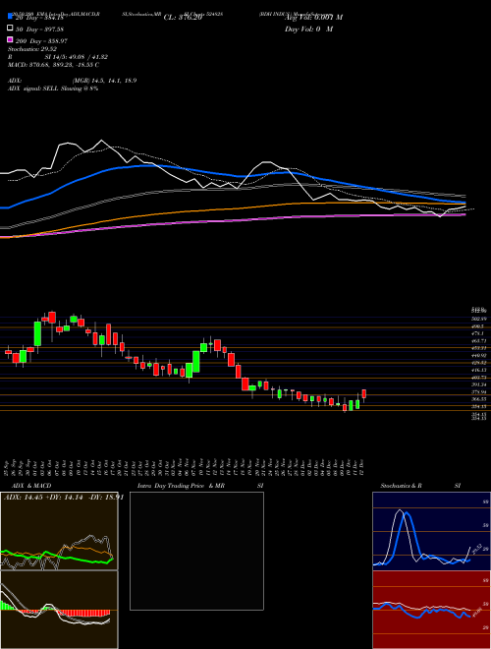The image size is (491, 649).
Task: Click the ADX (MGR) 14.5, 14.1, 18.9 line
Action: click(73, 81)
